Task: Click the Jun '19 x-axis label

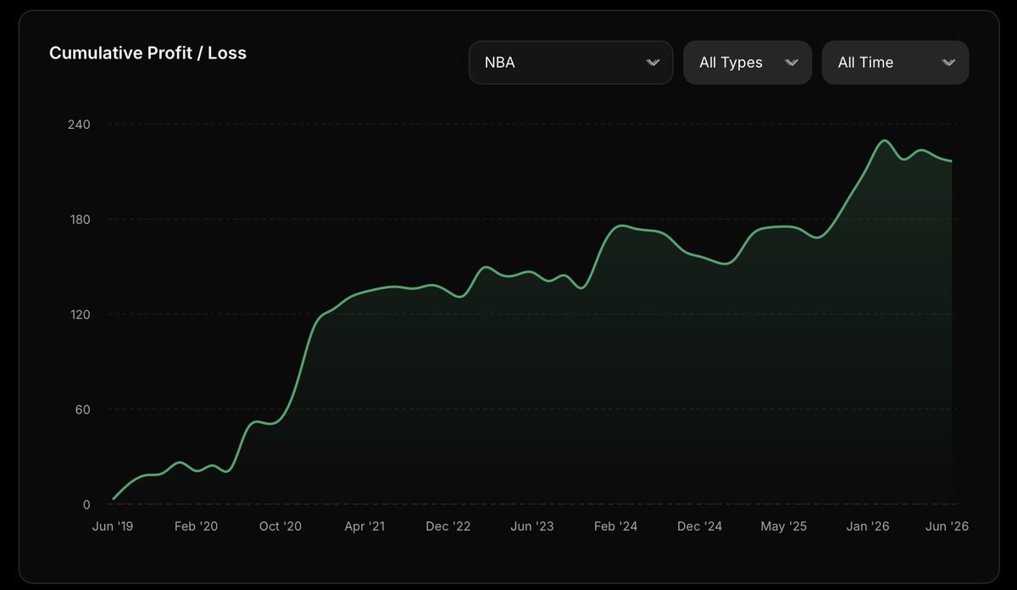Action: pyautogui.click(x=113, y=526)
